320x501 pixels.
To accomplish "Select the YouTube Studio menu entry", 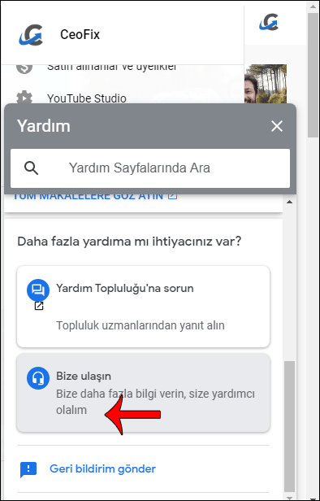I will 86,98.
